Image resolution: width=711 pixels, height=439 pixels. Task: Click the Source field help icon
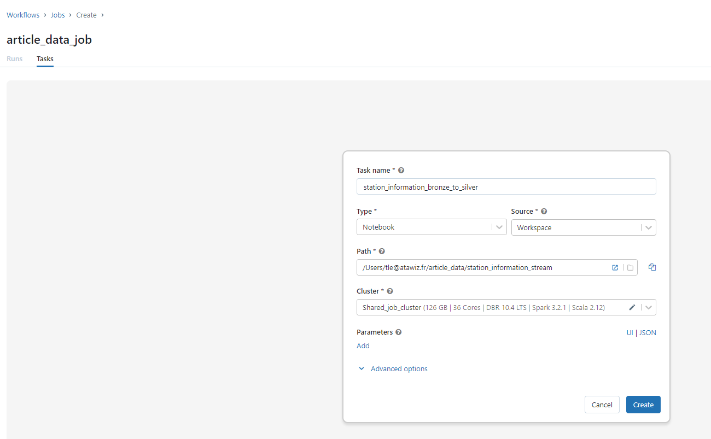click(544, 212)
